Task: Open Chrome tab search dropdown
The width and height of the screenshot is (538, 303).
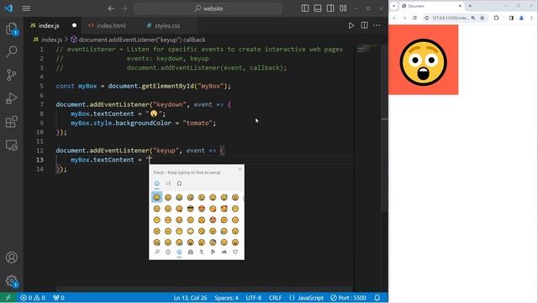Action: (x=394, y=6)
